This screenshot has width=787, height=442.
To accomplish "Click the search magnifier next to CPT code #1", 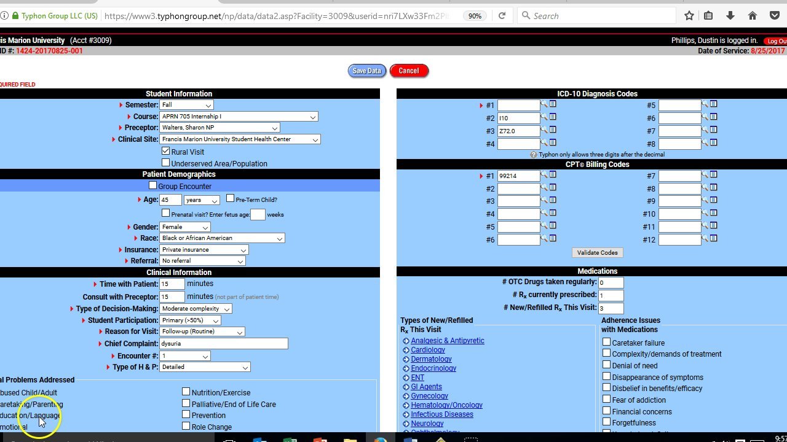I will pos(544,175).
